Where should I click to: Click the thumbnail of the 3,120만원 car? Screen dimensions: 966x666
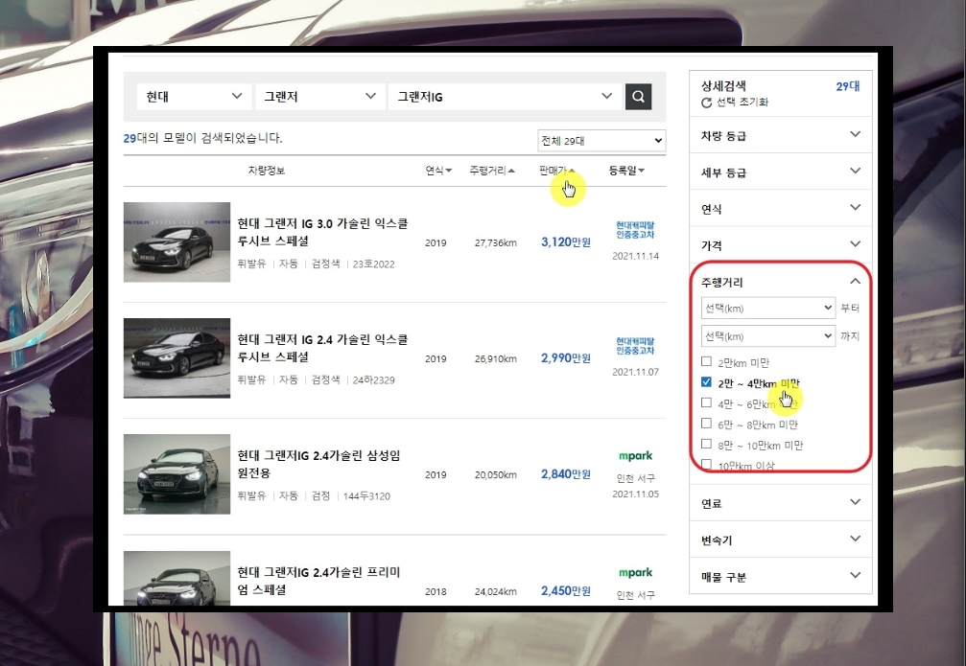pos(177,241)
